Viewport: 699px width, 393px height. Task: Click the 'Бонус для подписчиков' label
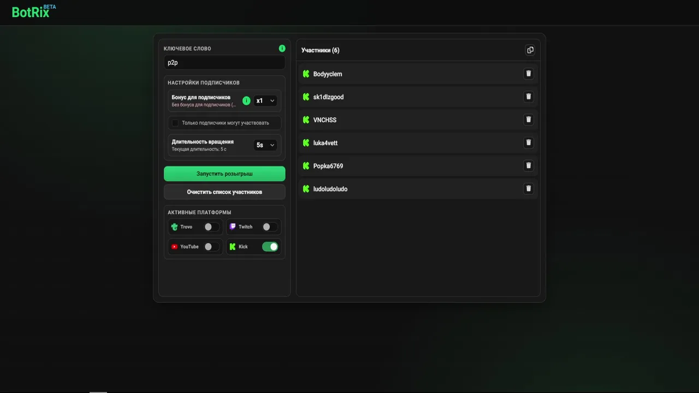click(201, 97)
